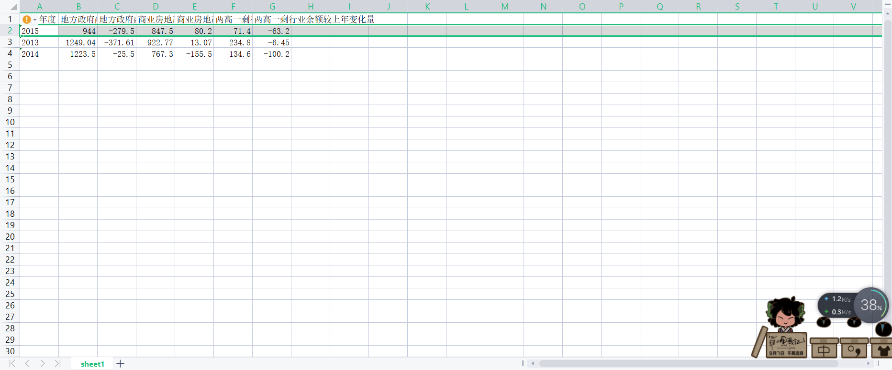Screen dimensions: 892x370
Task: Click the sheet tab area splitter handle
Action: tap(523, 363)
